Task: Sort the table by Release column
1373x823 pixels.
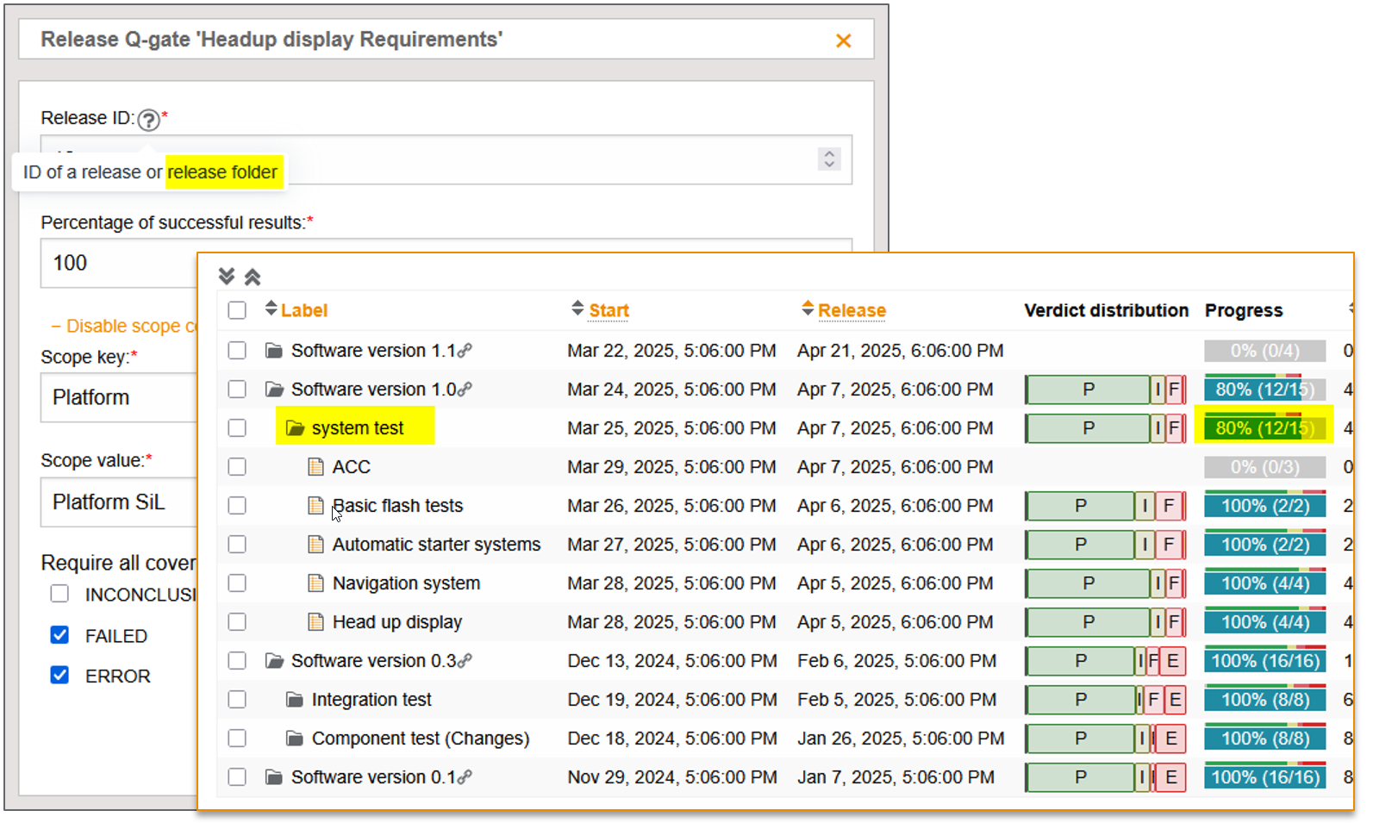Action: (851, 310)
